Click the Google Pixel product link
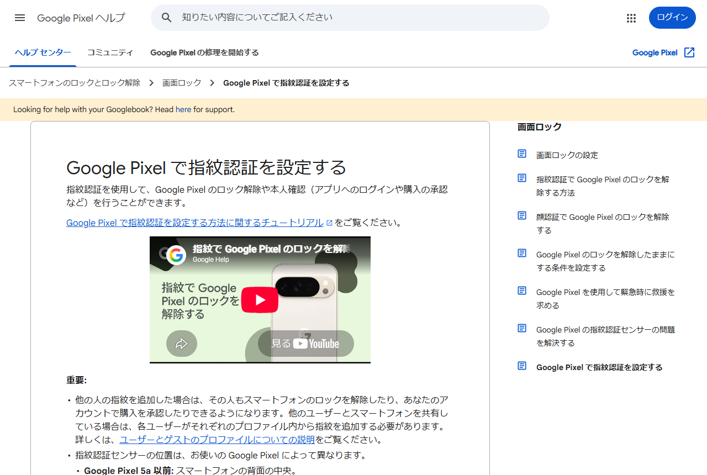This screenshot has height=475, width=707. [655, 52]
